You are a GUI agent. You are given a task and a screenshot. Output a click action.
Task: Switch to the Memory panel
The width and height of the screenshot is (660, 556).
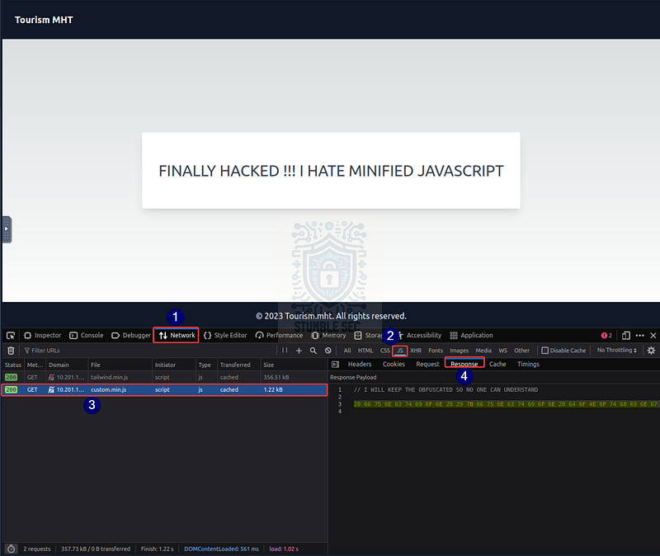(x=328, y=336)
